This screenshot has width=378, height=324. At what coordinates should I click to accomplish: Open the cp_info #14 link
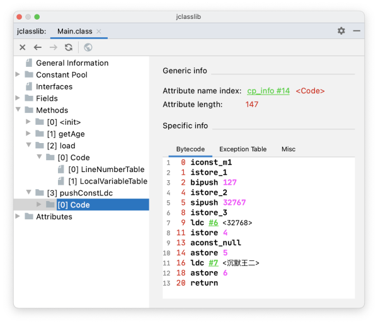(268, 91)
